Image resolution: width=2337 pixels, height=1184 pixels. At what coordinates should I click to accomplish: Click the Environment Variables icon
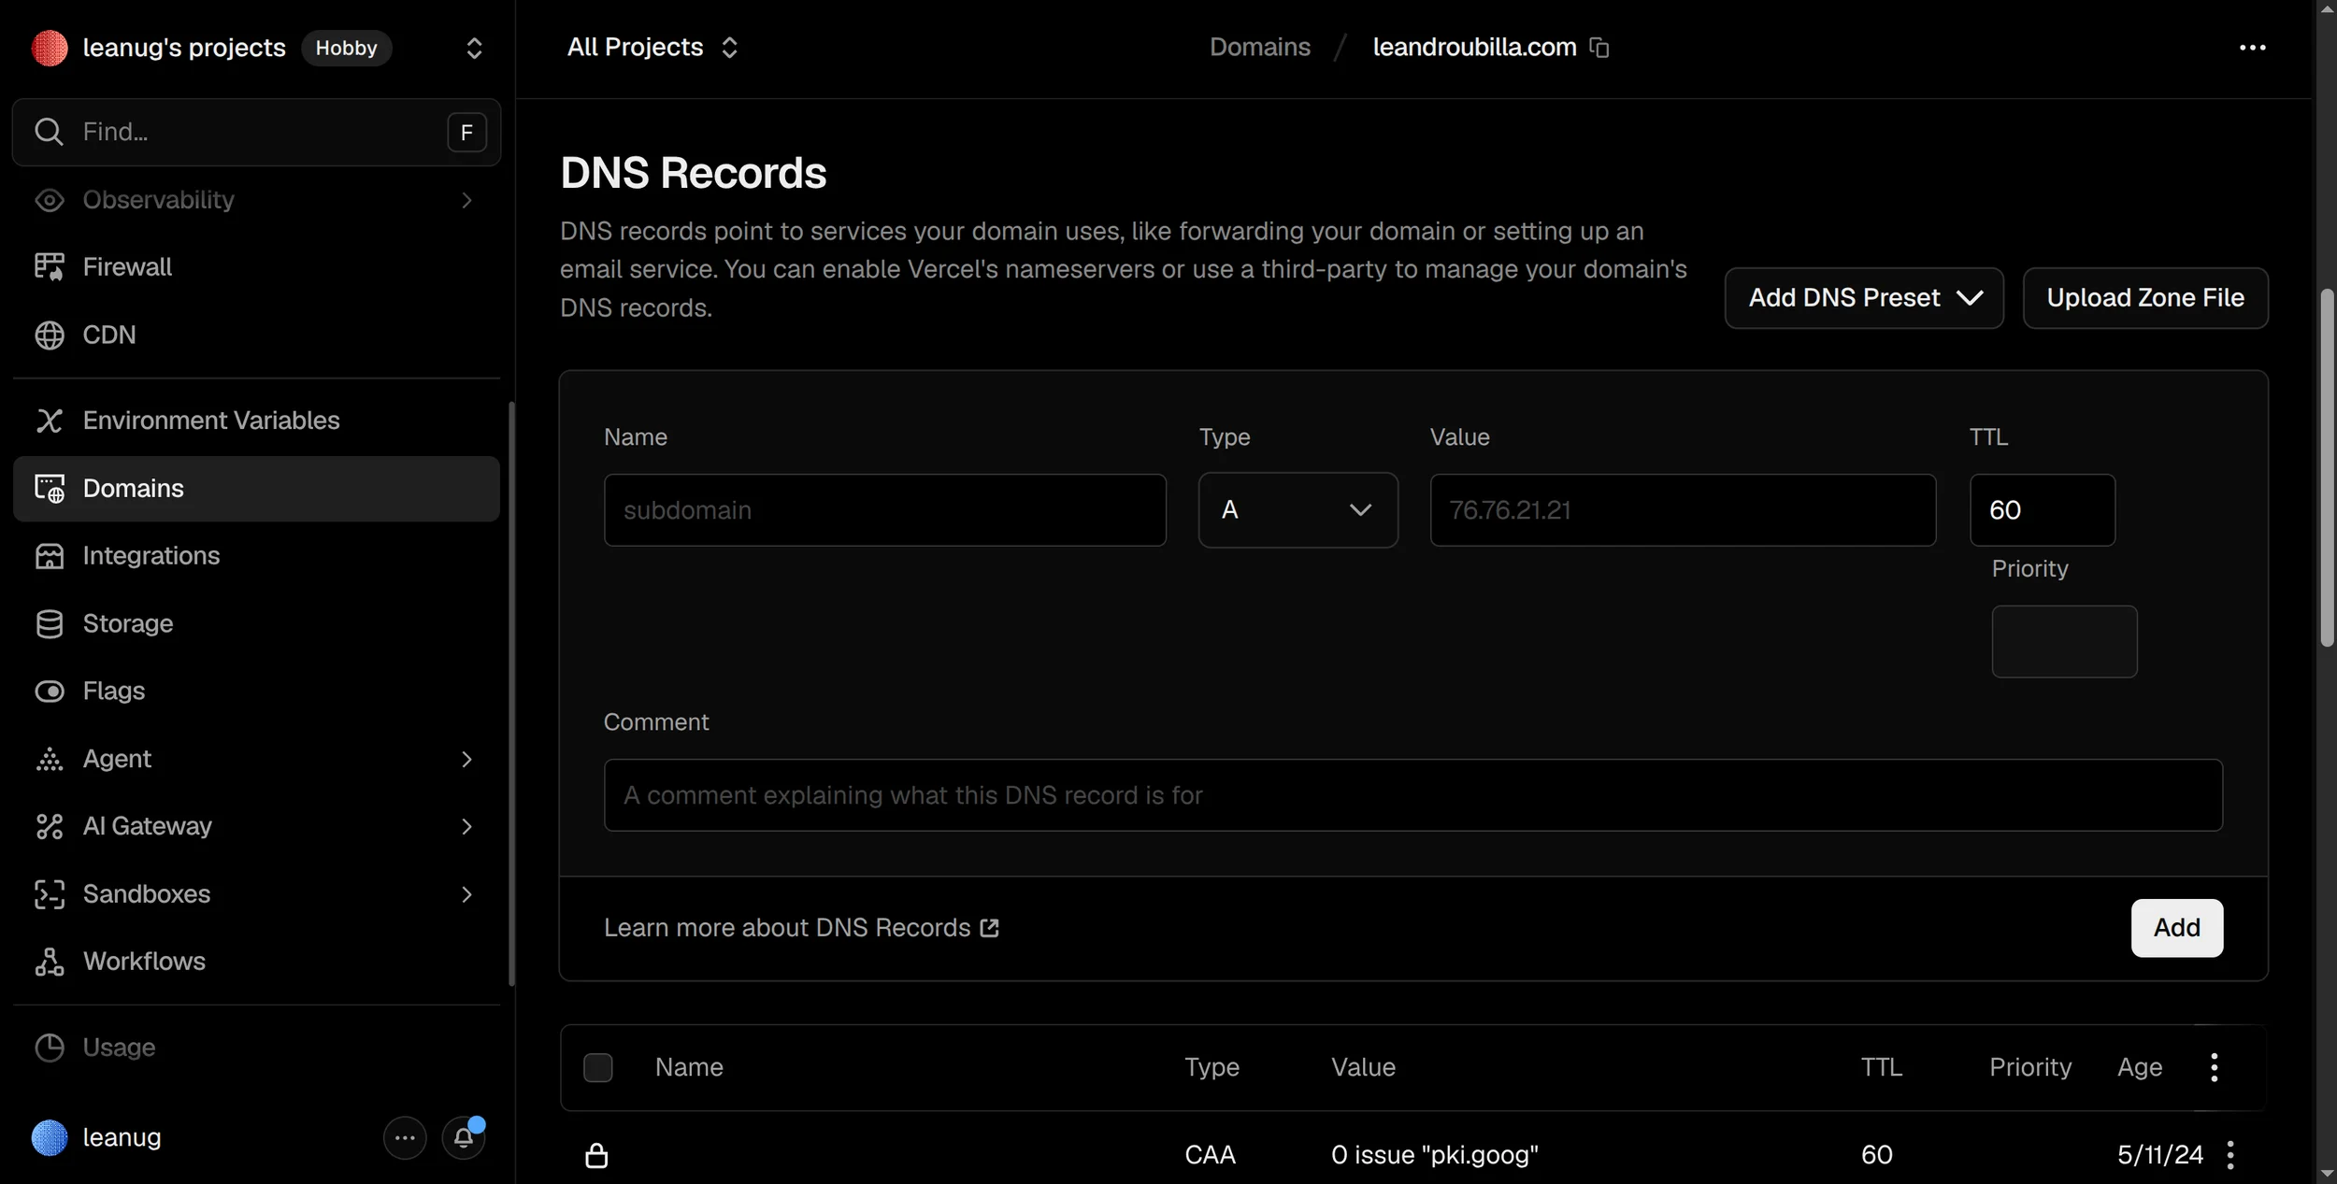50,421
